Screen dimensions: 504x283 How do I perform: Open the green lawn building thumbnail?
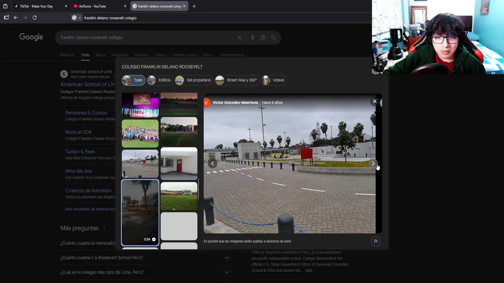(x=179, y=196)
